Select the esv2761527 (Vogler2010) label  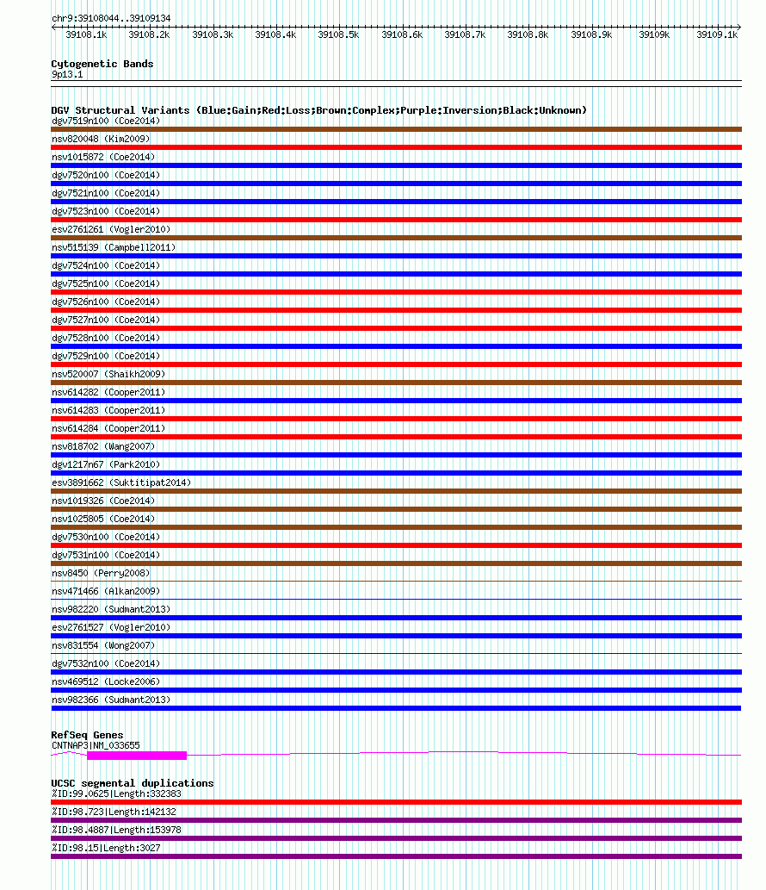tap(111, 627)
